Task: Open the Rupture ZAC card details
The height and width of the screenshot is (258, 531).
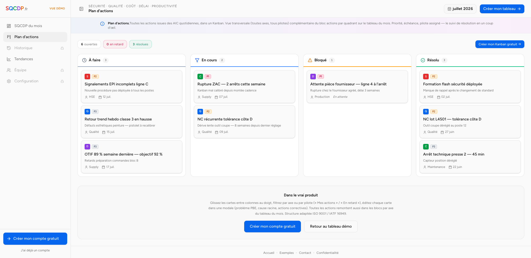Action: [x=244, y=87]
